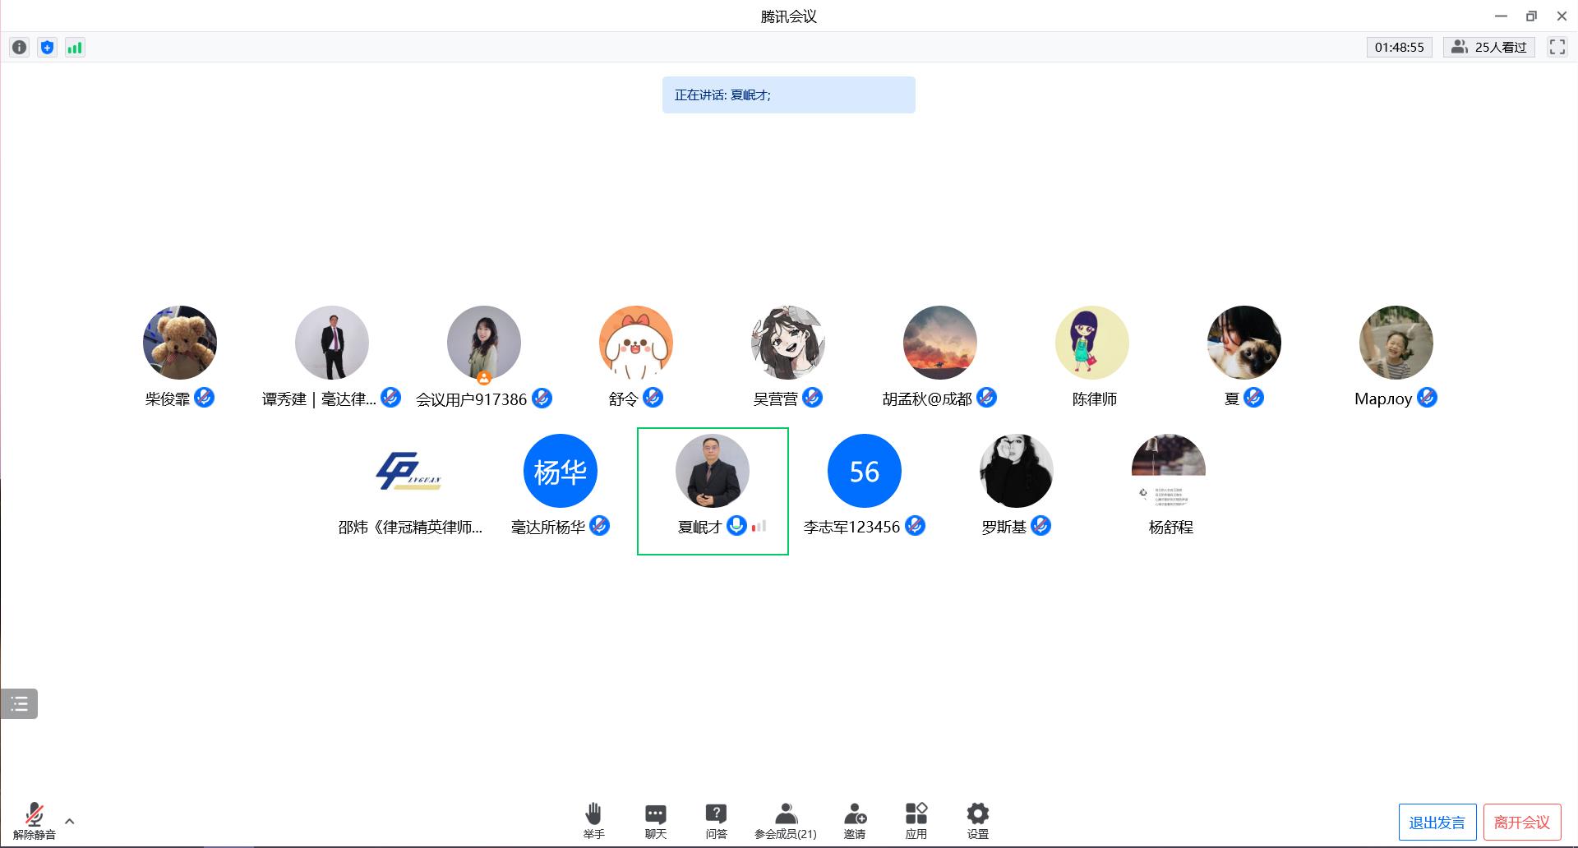Check the green network signal icon

[x=75, y=48]
